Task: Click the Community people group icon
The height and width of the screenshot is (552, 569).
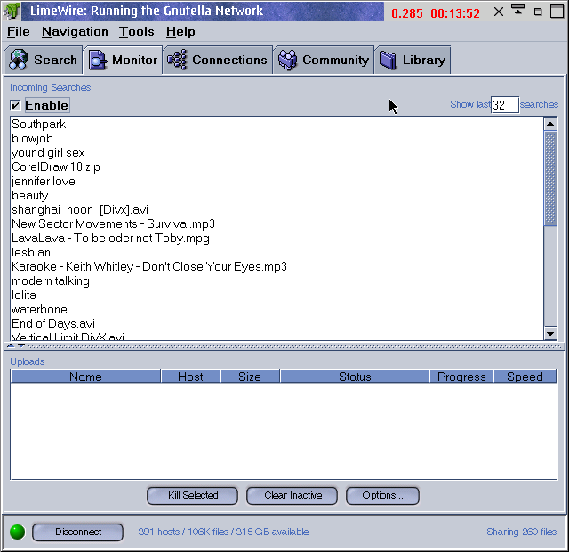Action: [x=288, y=60]
